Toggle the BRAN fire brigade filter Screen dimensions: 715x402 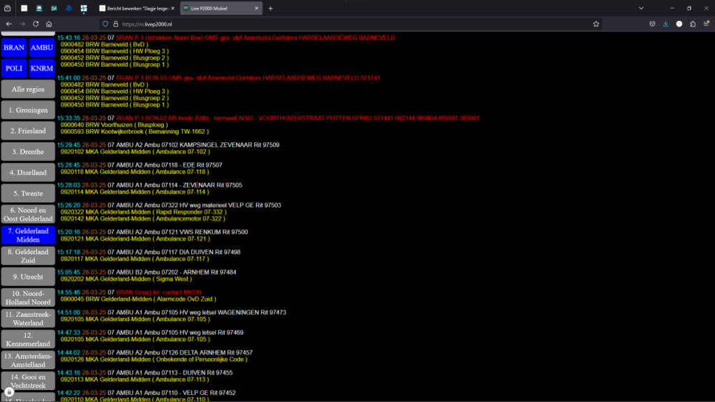(14, 48)
